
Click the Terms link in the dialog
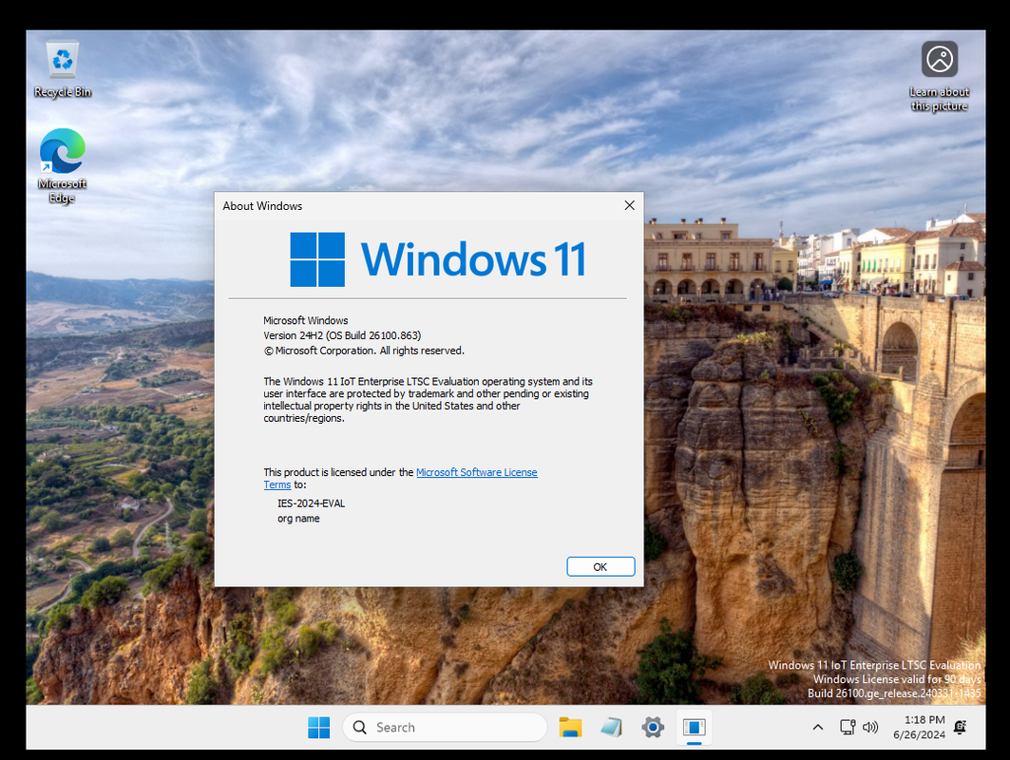(277, 484)
